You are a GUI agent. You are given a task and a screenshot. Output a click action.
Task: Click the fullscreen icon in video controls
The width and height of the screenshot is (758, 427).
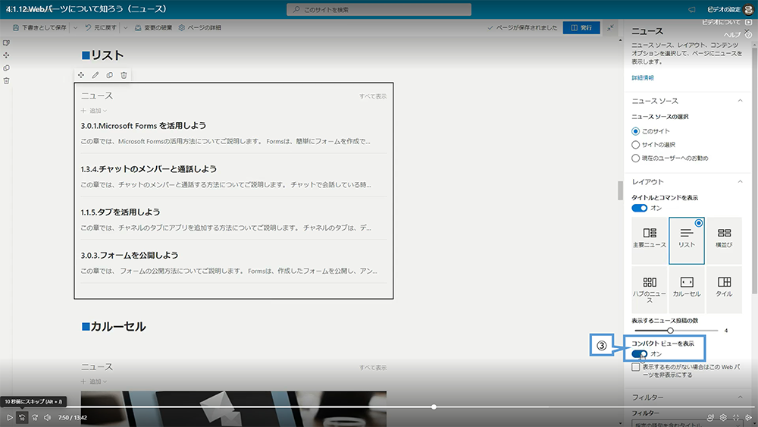[x=736, y=417]
